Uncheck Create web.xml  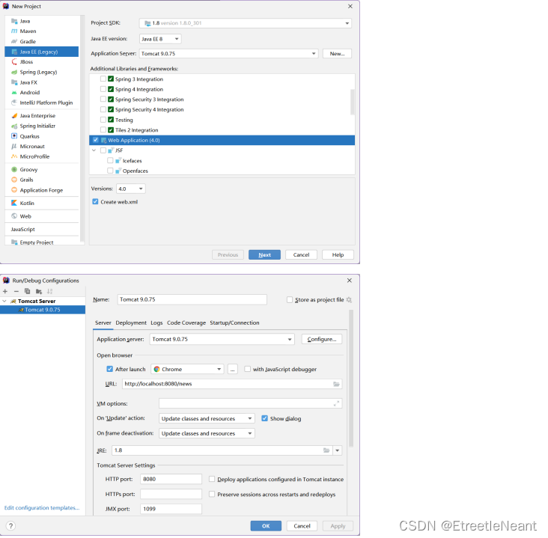coord(95,201)
